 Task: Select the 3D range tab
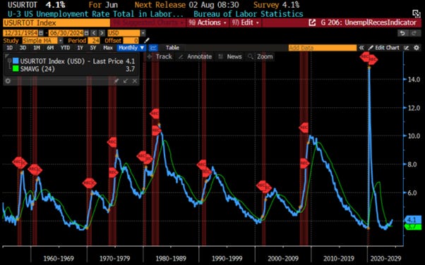tap(23, 48)
